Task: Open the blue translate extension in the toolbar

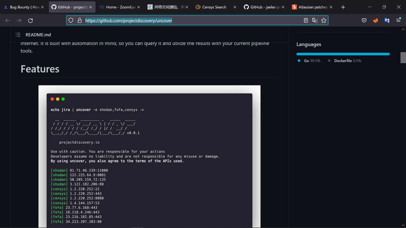Action: [x=387, y=21]
